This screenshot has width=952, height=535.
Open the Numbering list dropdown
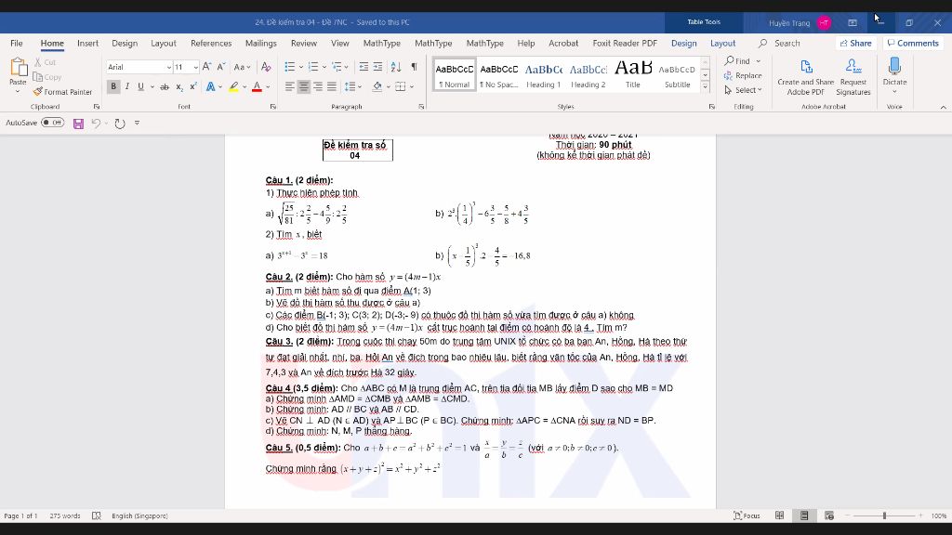(x=324, y=67)
